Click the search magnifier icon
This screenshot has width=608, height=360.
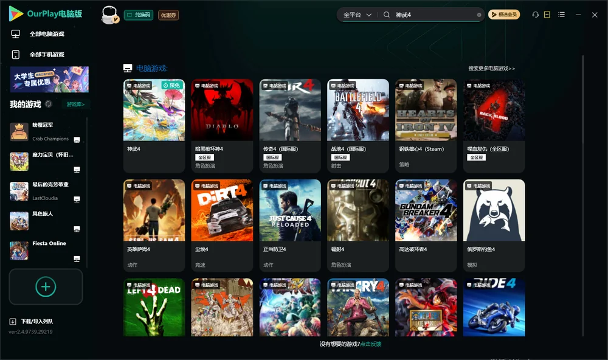pos(387,15)
